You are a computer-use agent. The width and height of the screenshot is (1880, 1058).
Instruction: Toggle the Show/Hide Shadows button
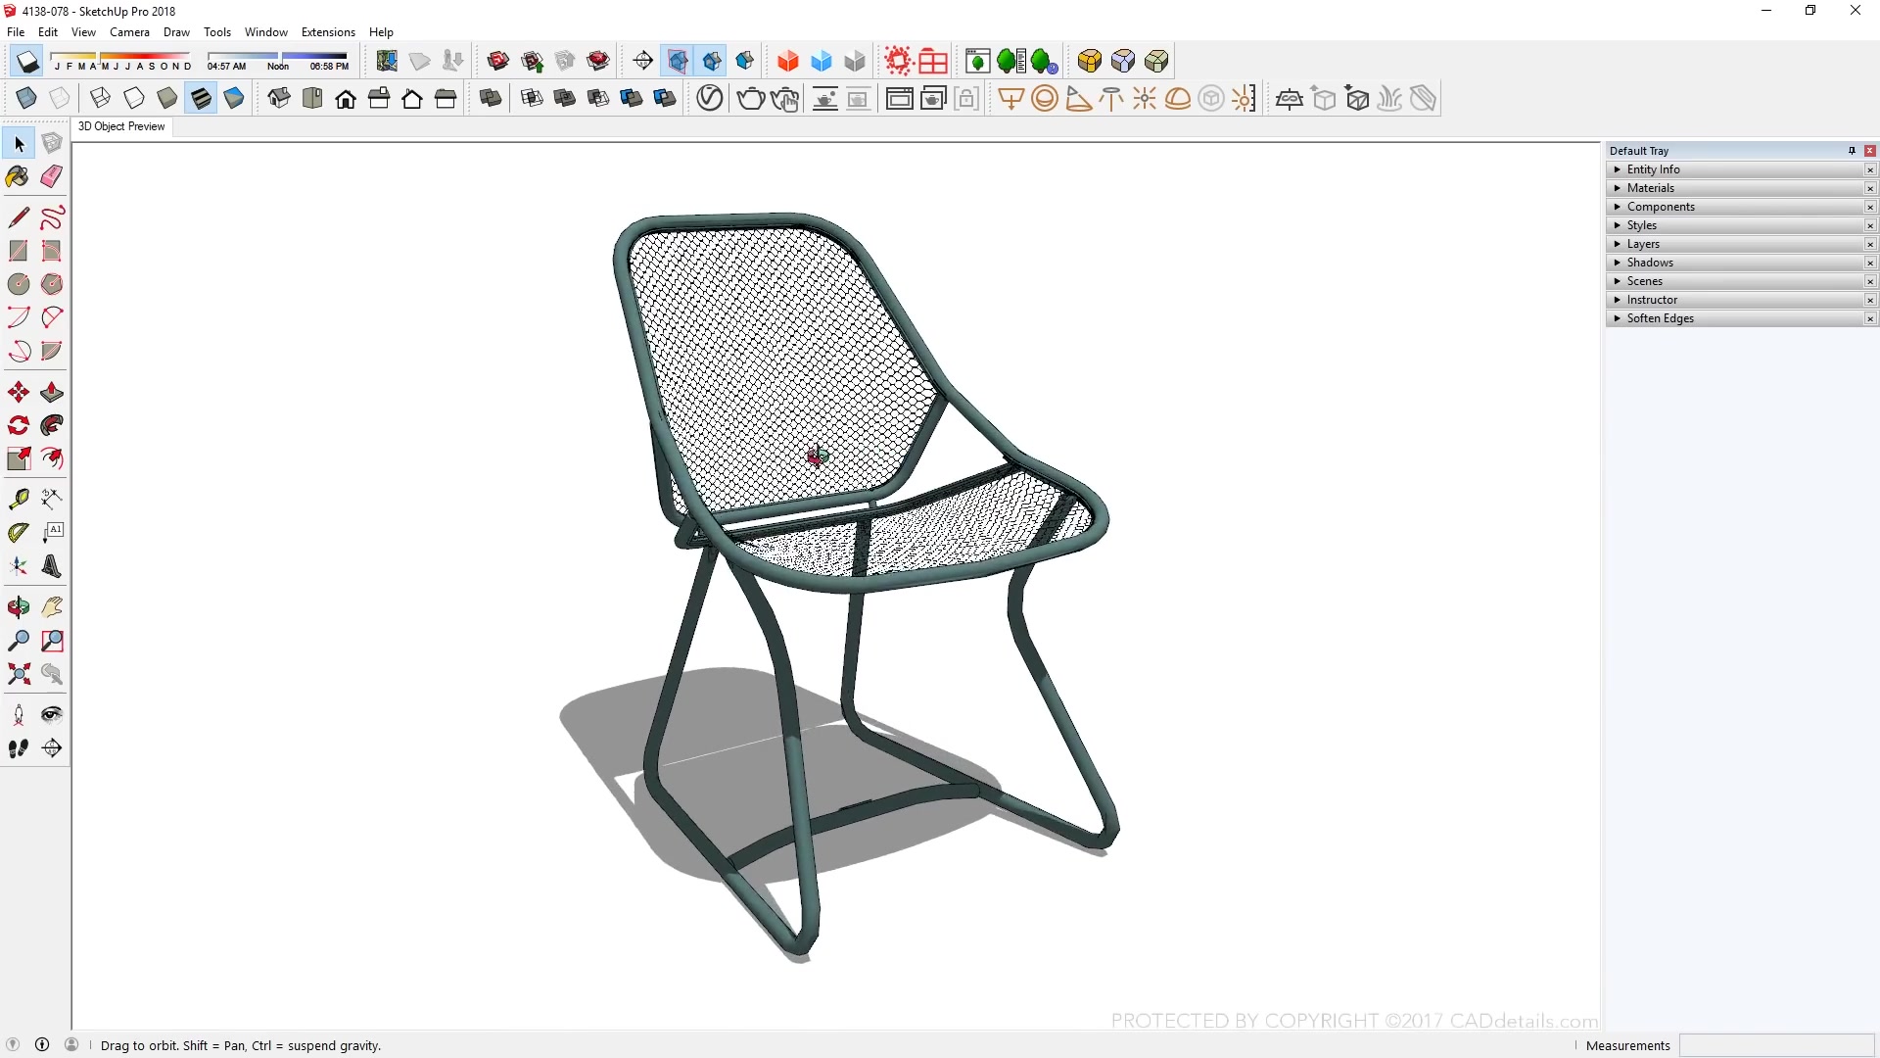(27, 62)
